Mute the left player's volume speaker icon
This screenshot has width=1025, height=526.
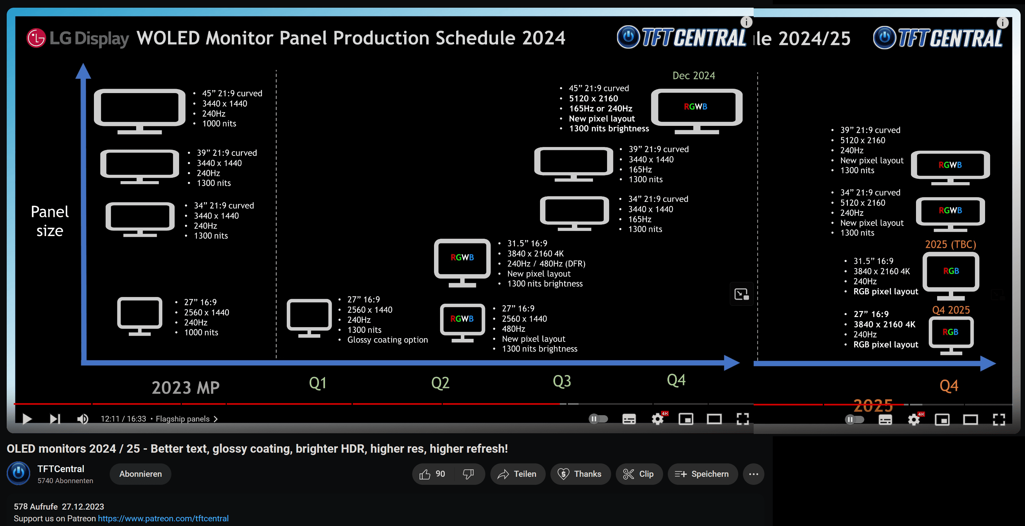click(x=83, y=419)
